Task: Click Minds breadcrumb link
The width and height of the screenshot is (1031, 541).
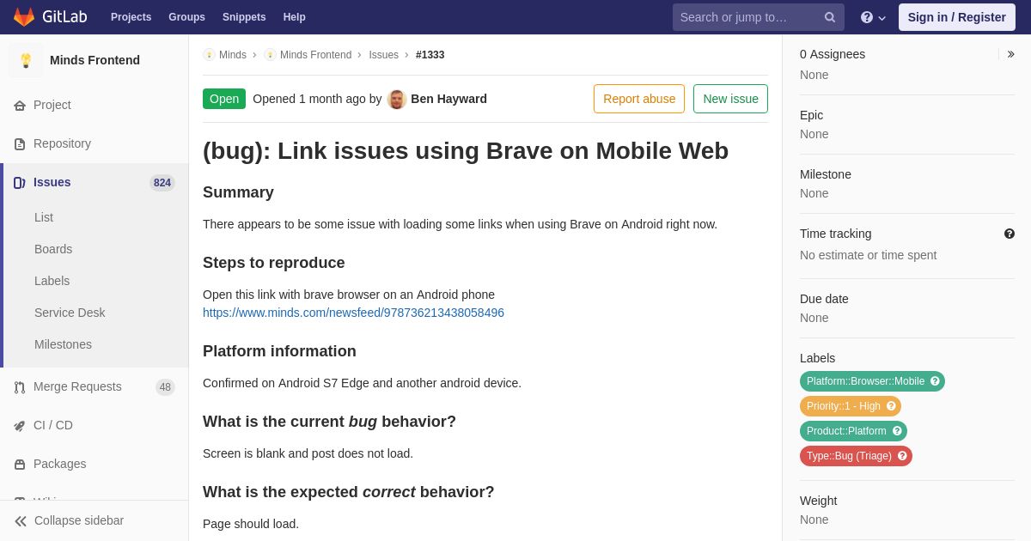Action: (x=233, y=55)
